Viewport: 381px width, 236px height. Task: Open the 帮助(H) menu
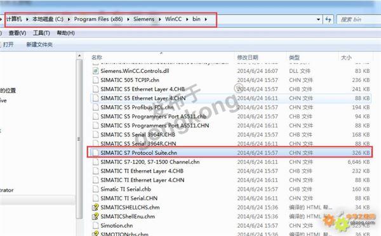[65, 33]
